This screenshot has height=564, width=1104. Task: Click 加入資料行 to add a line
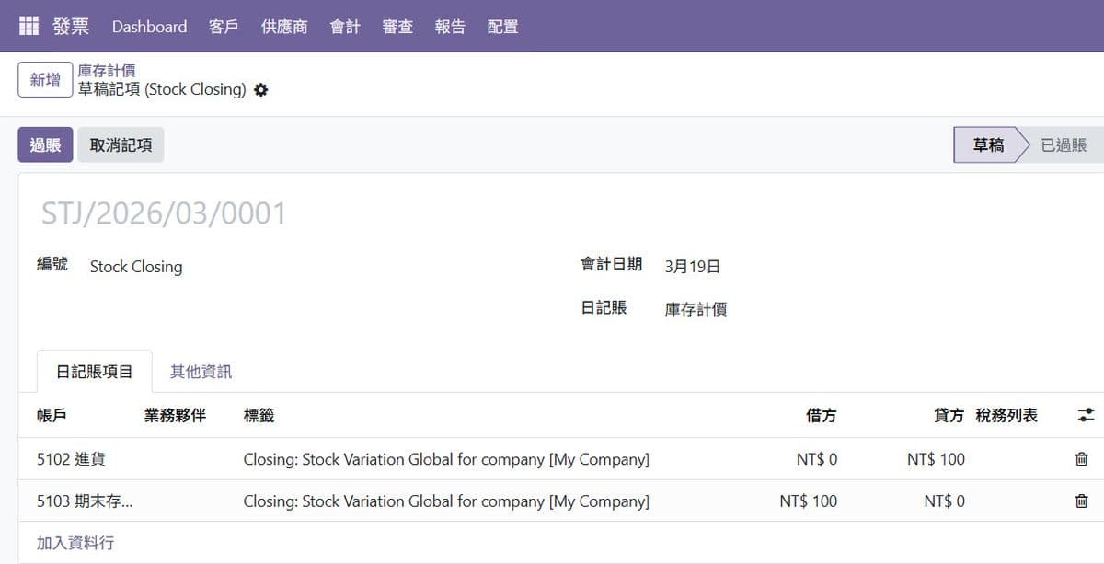click(x=75, y=543)
